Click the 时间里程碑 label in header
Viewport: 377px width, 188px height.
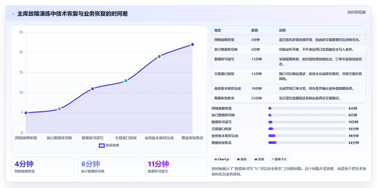point(357,12)
